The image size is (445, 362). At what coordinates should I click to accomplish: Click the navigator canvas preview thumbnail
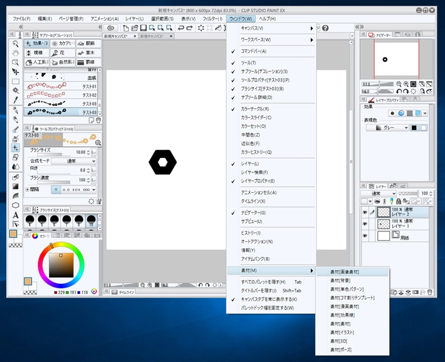pos(396,59)
